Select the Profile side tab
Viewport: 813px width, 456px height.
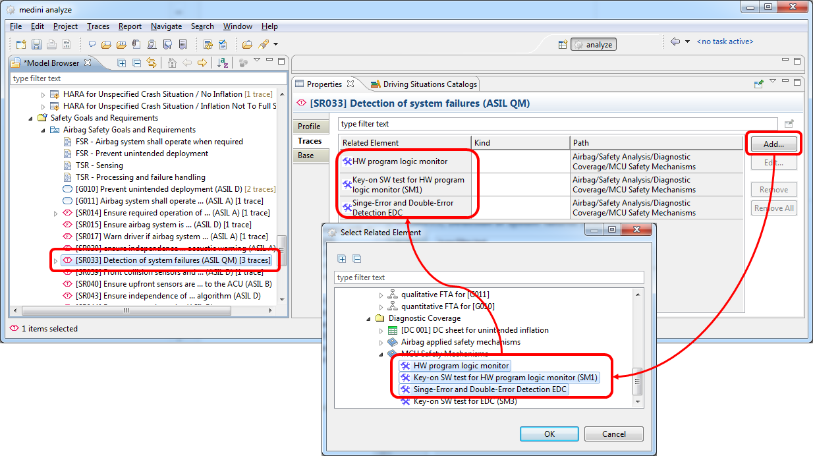click(x=309, y=127)
